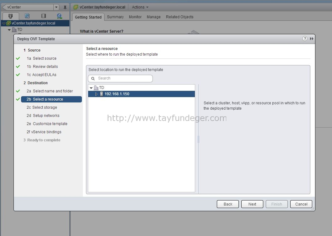The height and width of the screenshot is (236, 332).
Task: Click the help question mark icon in dialog
Action: coord(305,39)
